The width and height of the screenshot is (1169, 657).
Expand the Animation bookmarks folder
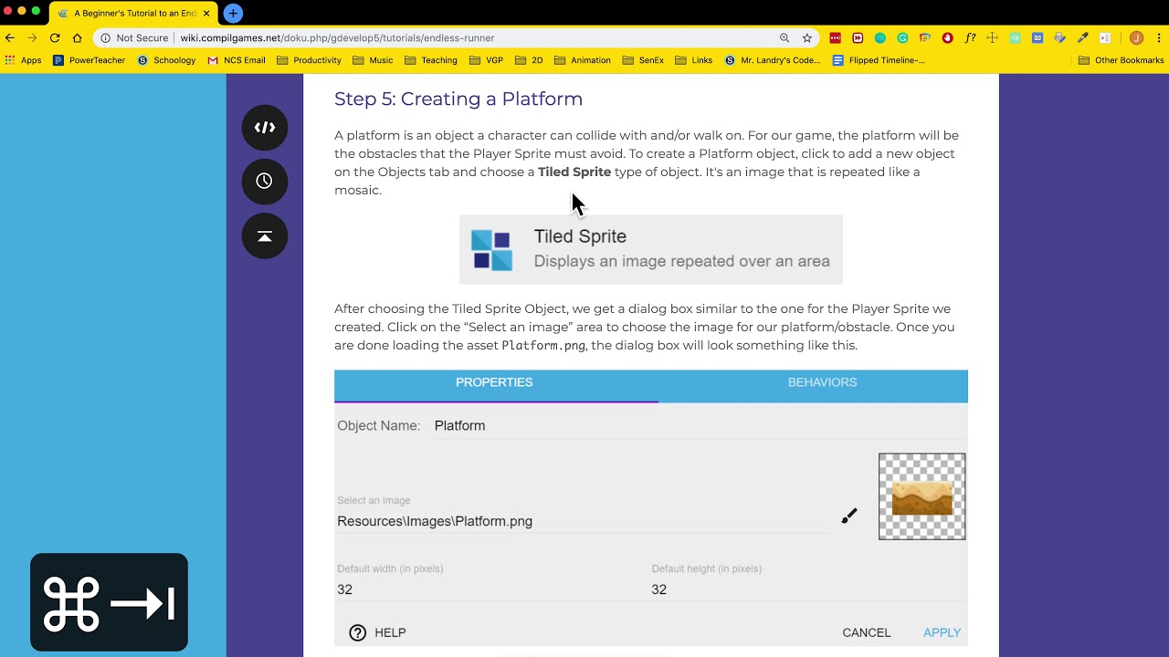(x=582, y=60)
